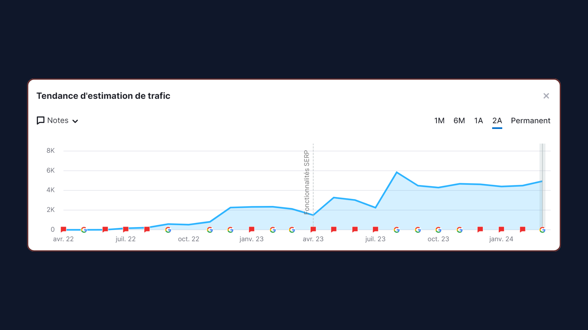Click the 'oct. 22' x-axis label
The width and height of the screenshot is (588, 330).
point(189,239)
